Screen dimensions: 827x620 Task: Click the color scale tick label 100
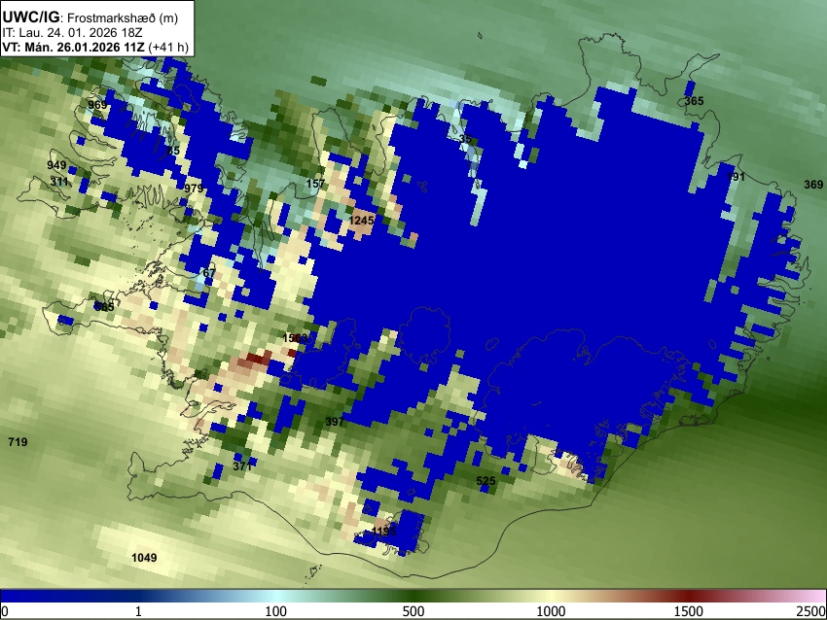tap(276, 611)
